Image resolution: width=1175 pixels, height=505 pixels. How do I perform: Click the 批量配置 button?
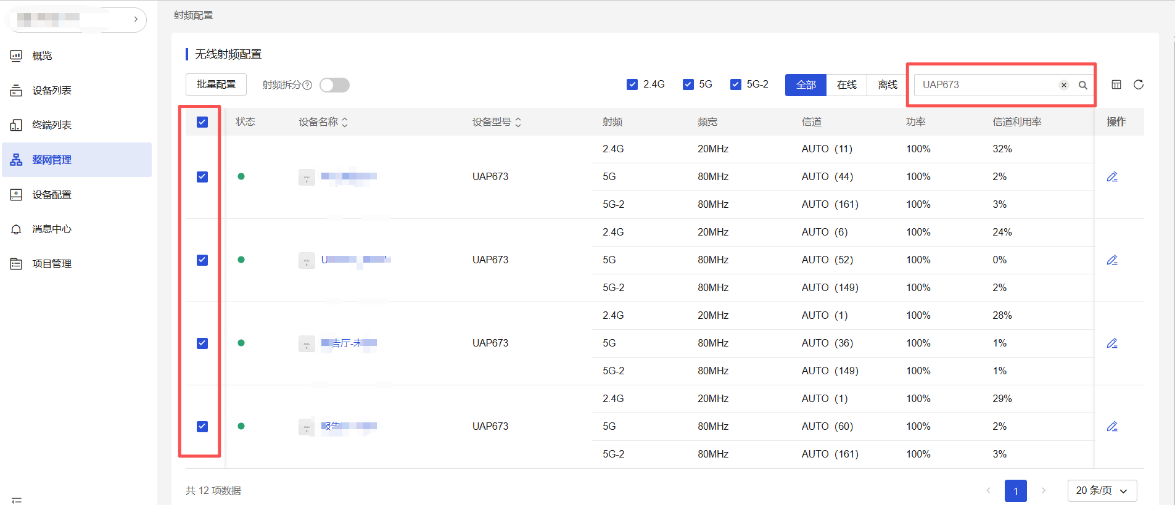[x=216, y=84]
